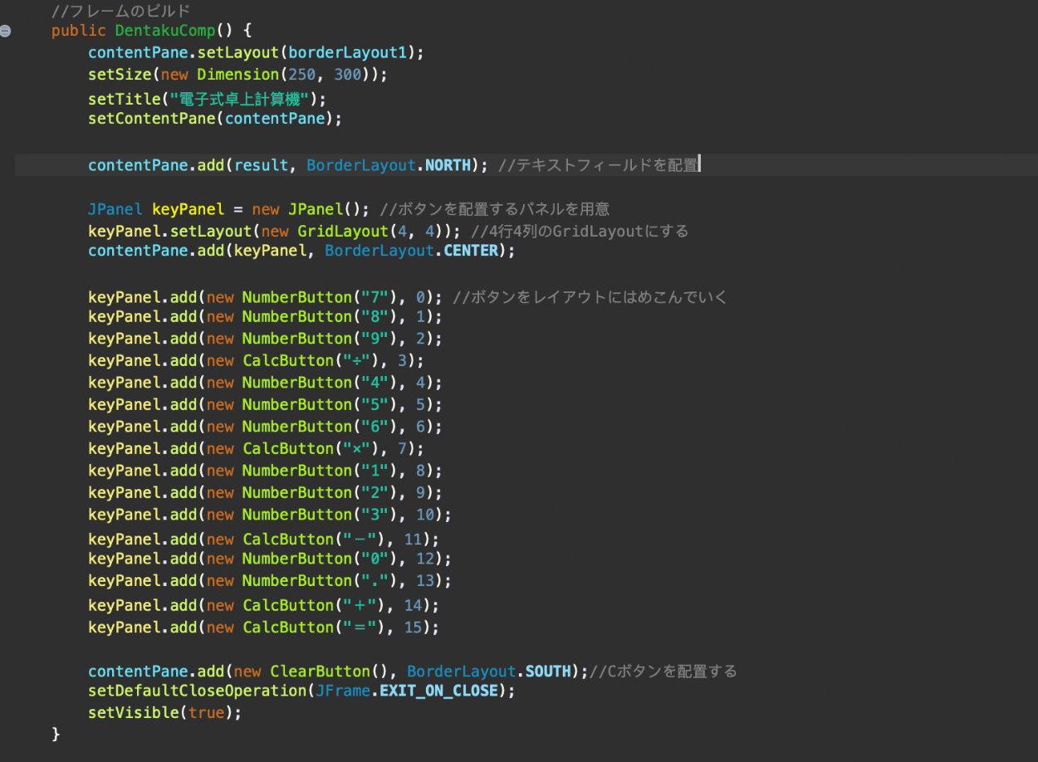Click the CalcButton with "－" symbol
The width and height of the screenshot is (1038, 762).
tap(288, 540)
